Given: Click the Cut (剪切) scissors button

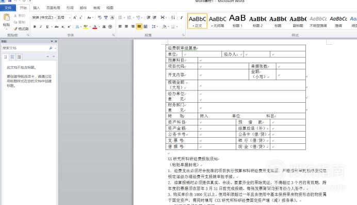Looking at the screenshot, I should coord(20,15).
